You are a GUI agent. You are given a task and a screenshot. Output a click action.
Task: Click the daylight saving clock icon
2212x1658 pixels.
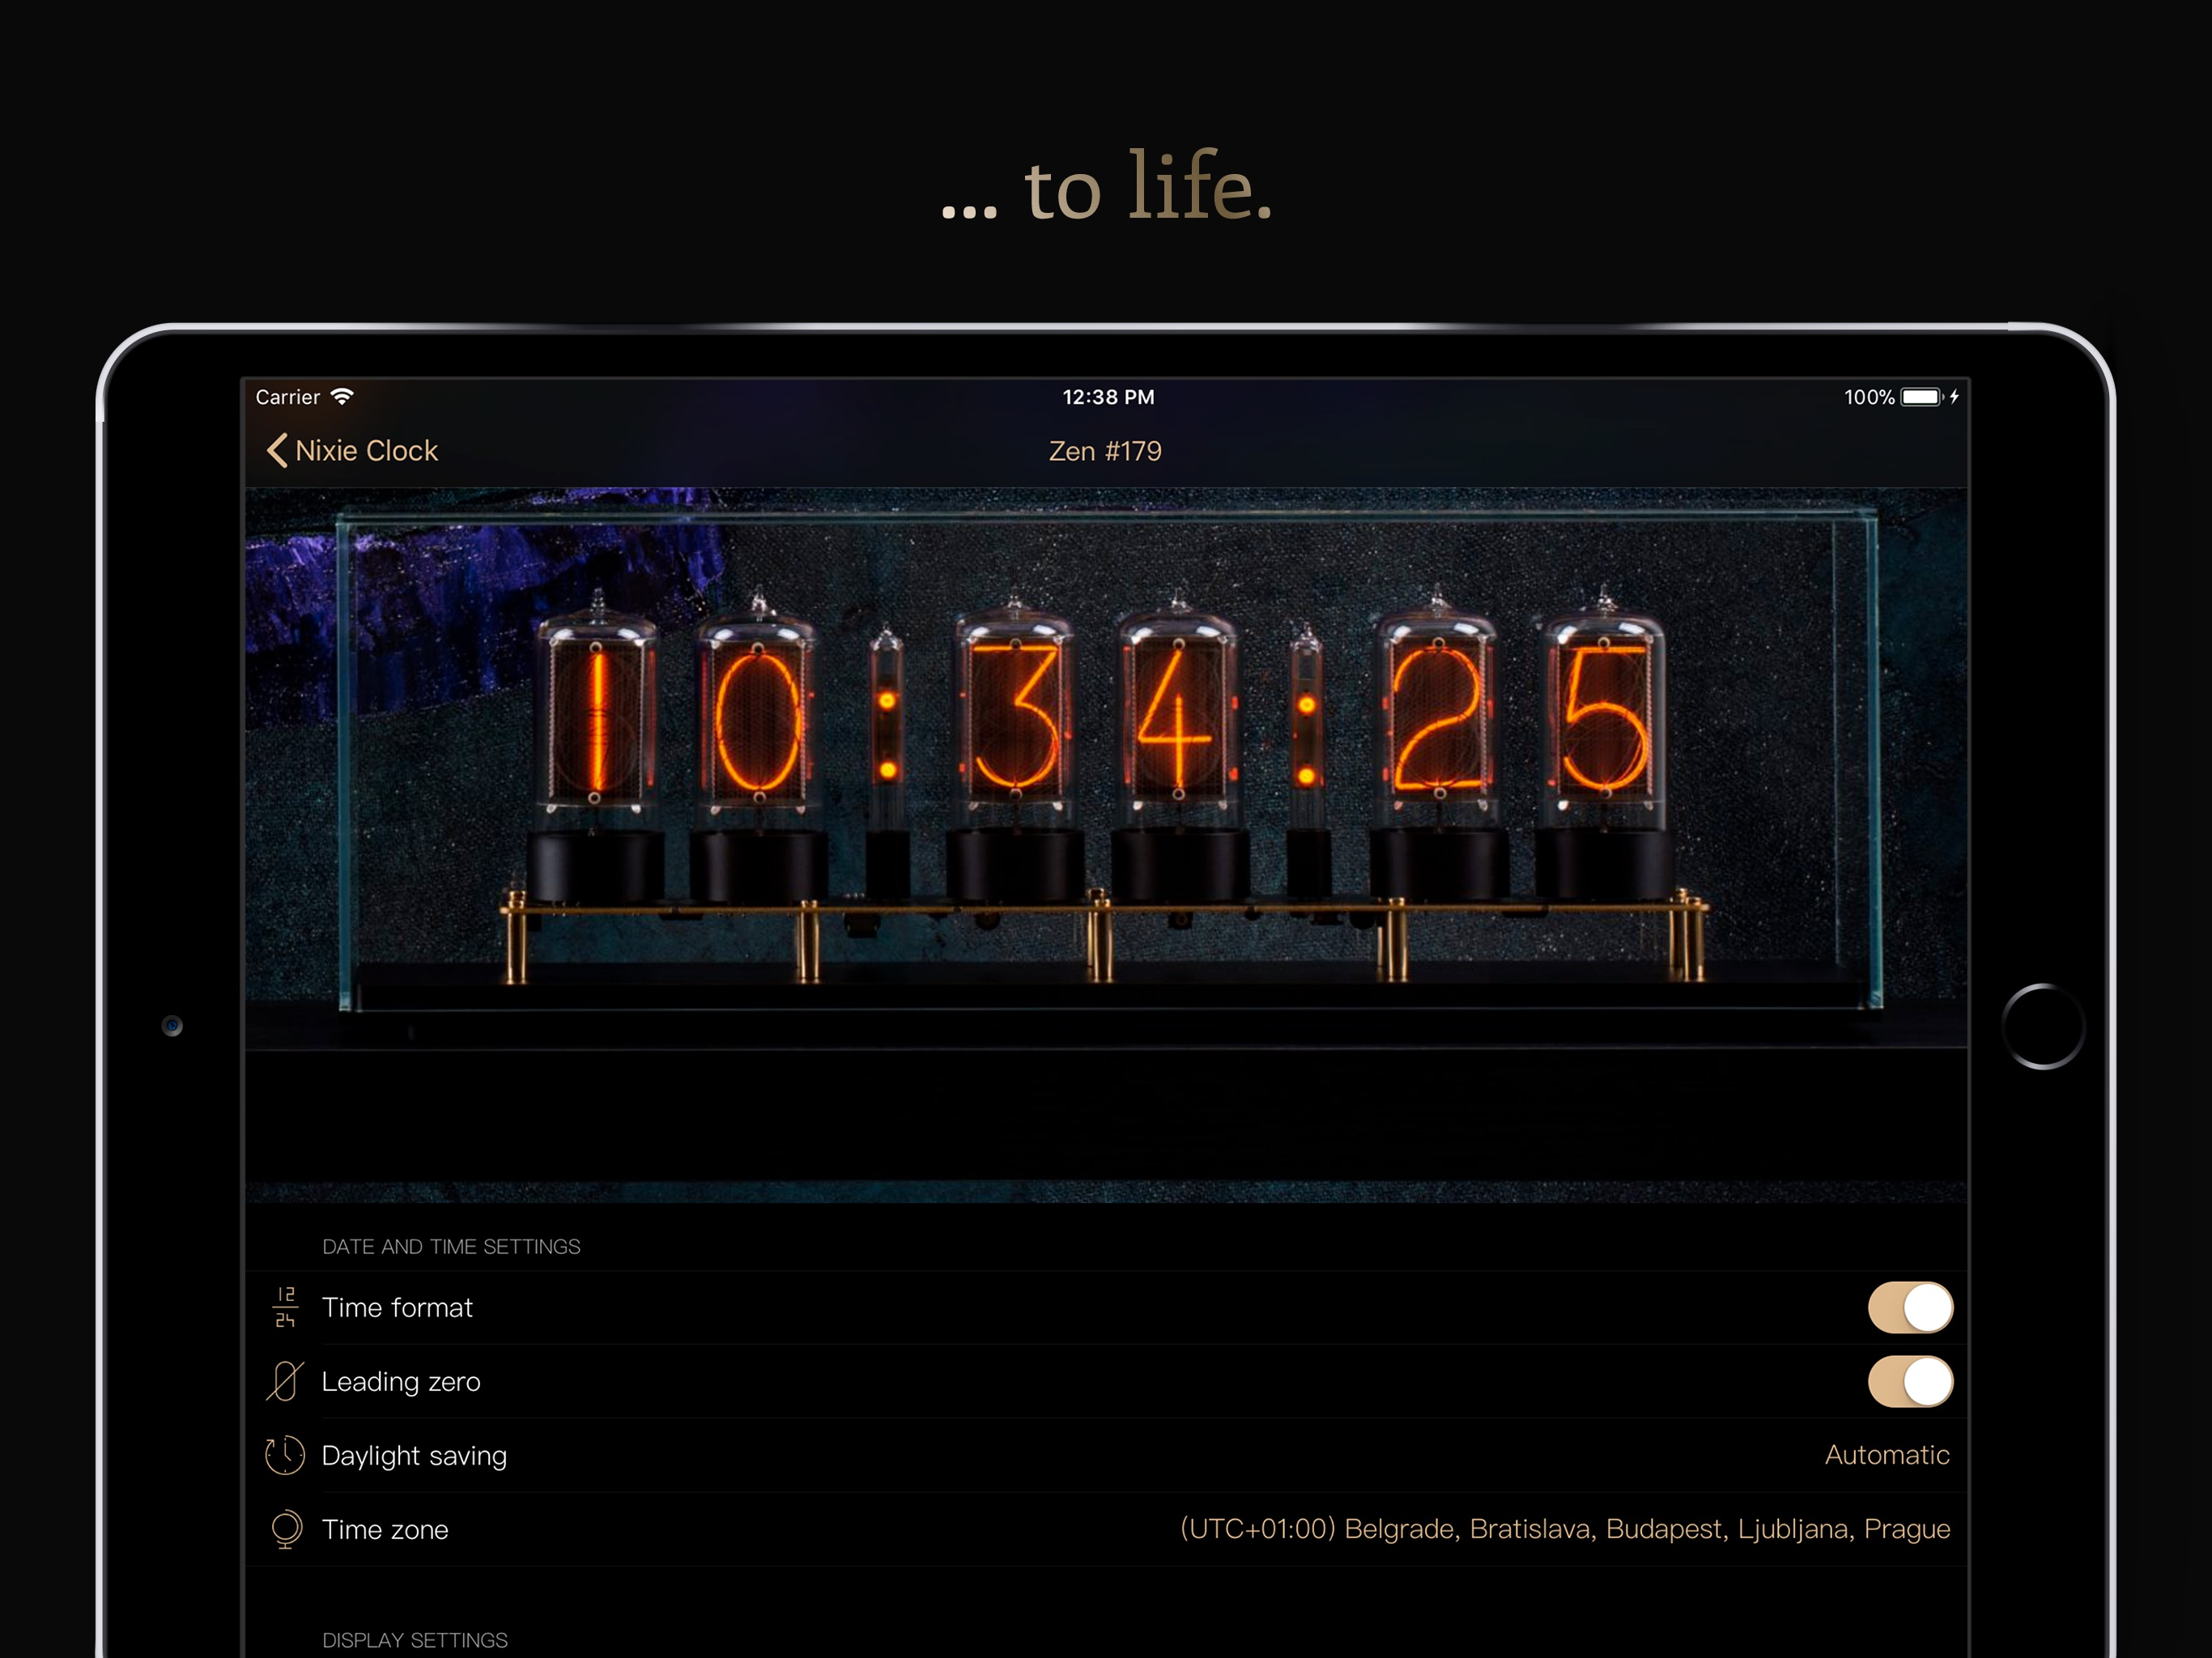tap(284, 1455)
